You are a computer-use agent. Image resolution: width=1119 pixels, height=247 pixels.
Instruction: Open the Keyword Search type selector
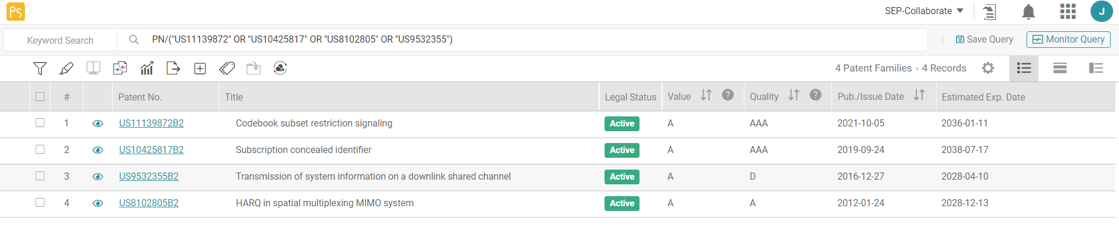60,40
